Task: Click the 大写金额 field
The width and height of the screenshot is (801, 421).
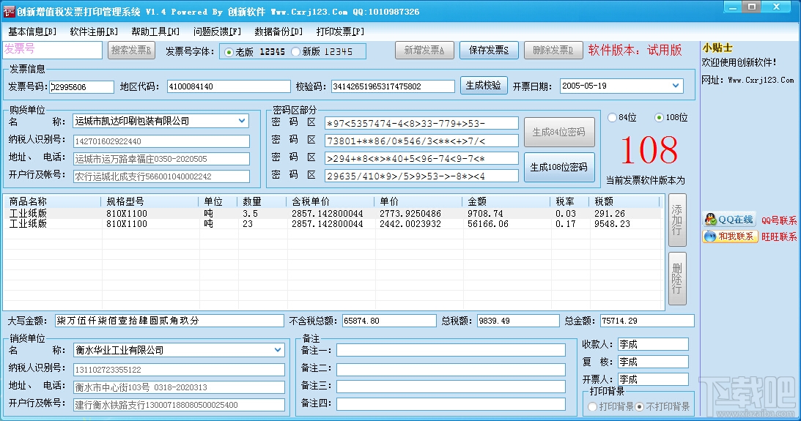Action: click(169, 321)
